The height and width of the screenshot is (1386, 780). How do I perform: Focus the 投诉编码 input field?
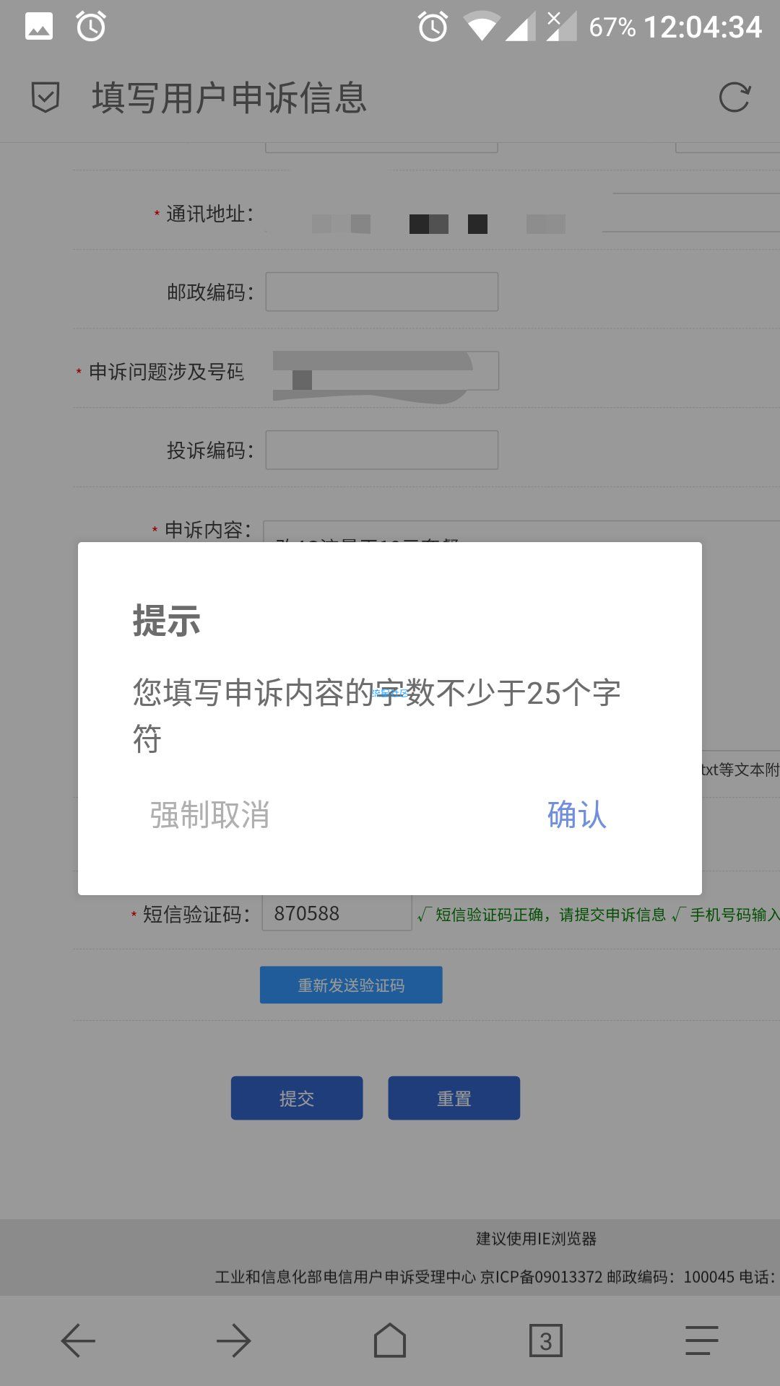[x=382, y=450]
